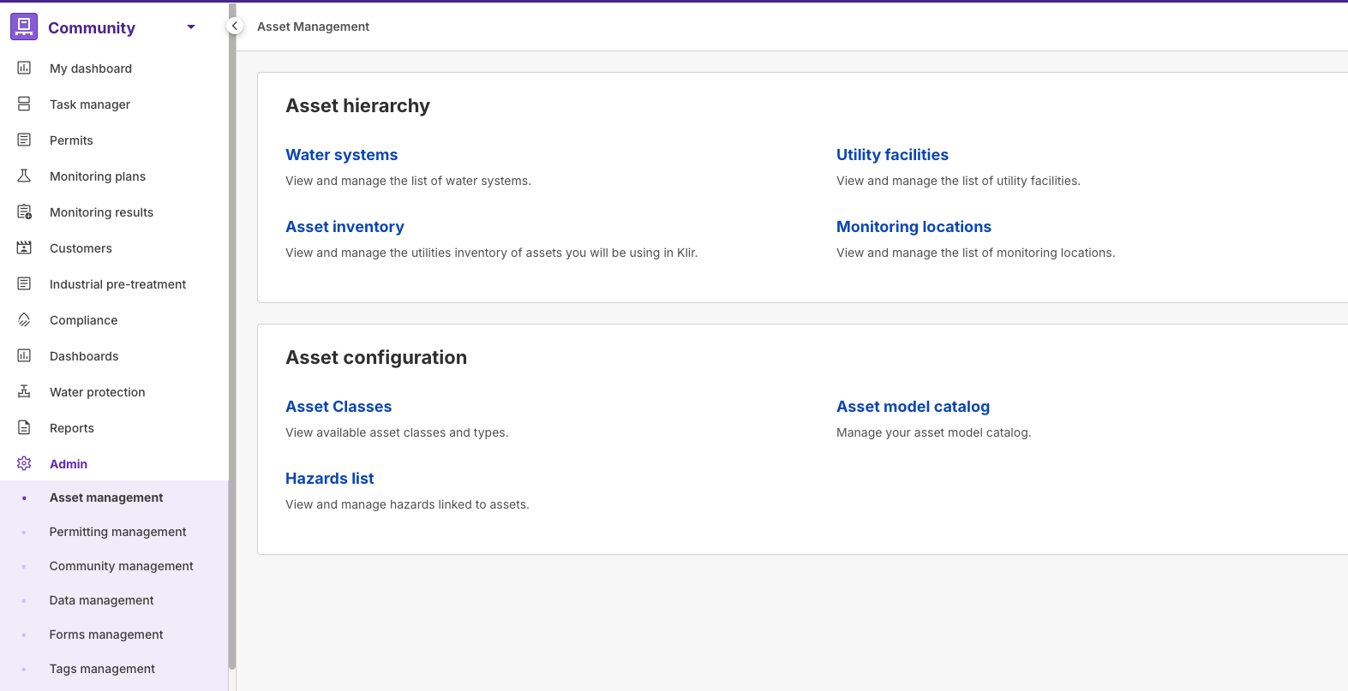This screenshot has width=1348, height=691.
Task: Open Permitting management submenu item
Action: [x=117, y=532]
